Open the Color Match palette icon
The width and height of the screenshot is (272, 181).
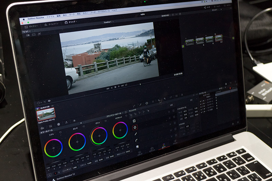click(50, 126)
